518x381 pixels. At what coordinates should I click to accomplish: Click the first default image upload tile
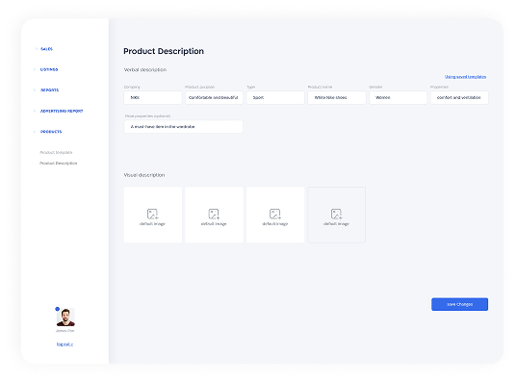tap(153, 215)
